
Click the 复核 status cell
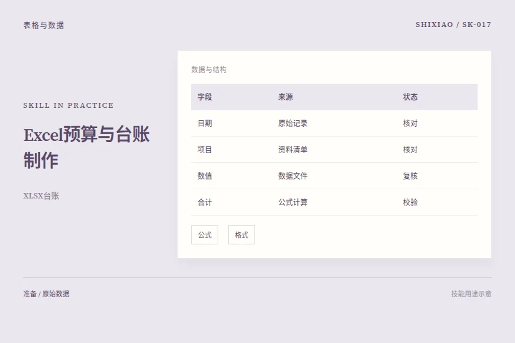[410, 176]
